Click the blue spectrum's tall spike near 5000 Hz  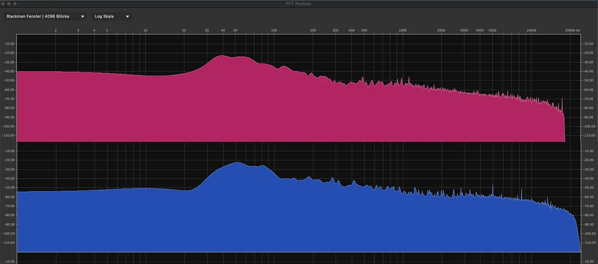tap(493, 185)
